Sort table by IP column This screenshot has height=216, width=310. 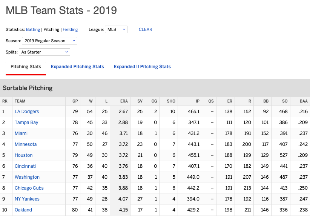[x=198, y=101]
